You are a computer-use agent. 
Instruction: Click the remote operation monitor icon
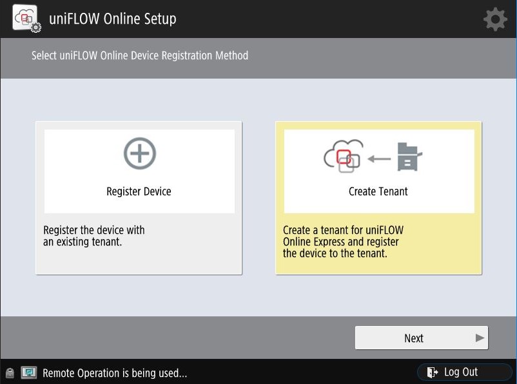click(29, 373)
